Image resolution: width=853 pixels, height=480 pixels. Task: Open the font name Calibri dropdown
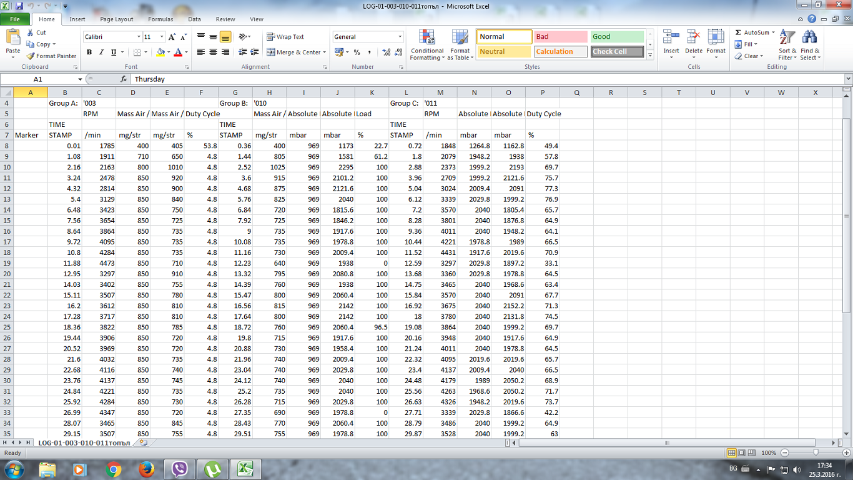pyautogui.click(x=139, y=37)
